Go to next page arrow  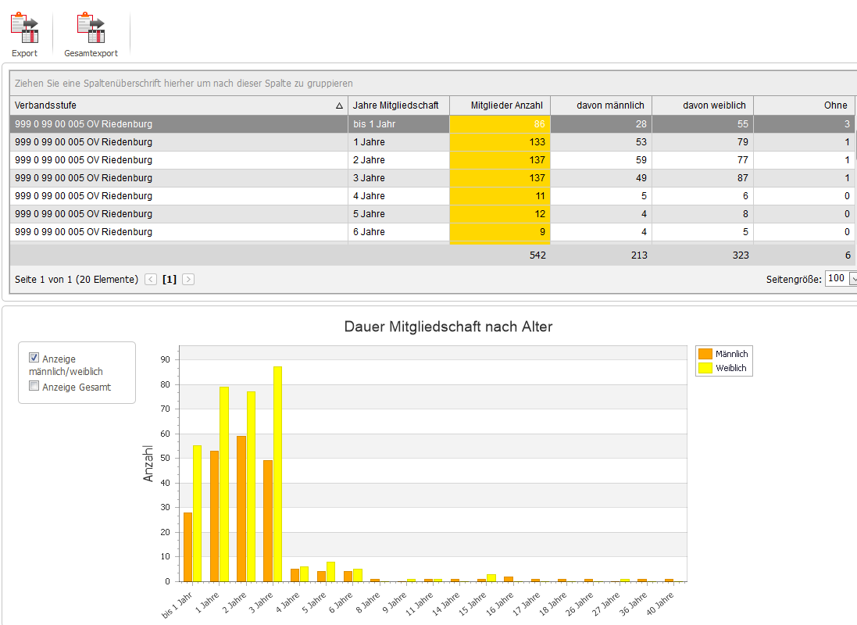pyautogui.click(x=188, y=280)
